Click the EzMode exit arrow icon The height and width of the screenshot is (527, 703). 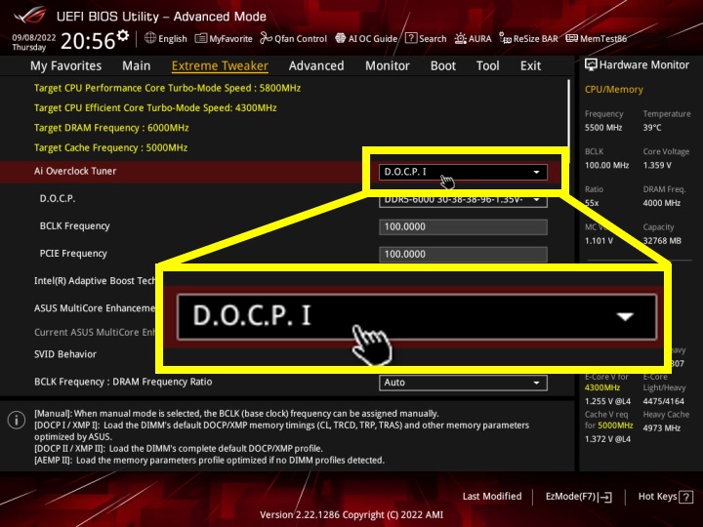[x=605, y=497]
